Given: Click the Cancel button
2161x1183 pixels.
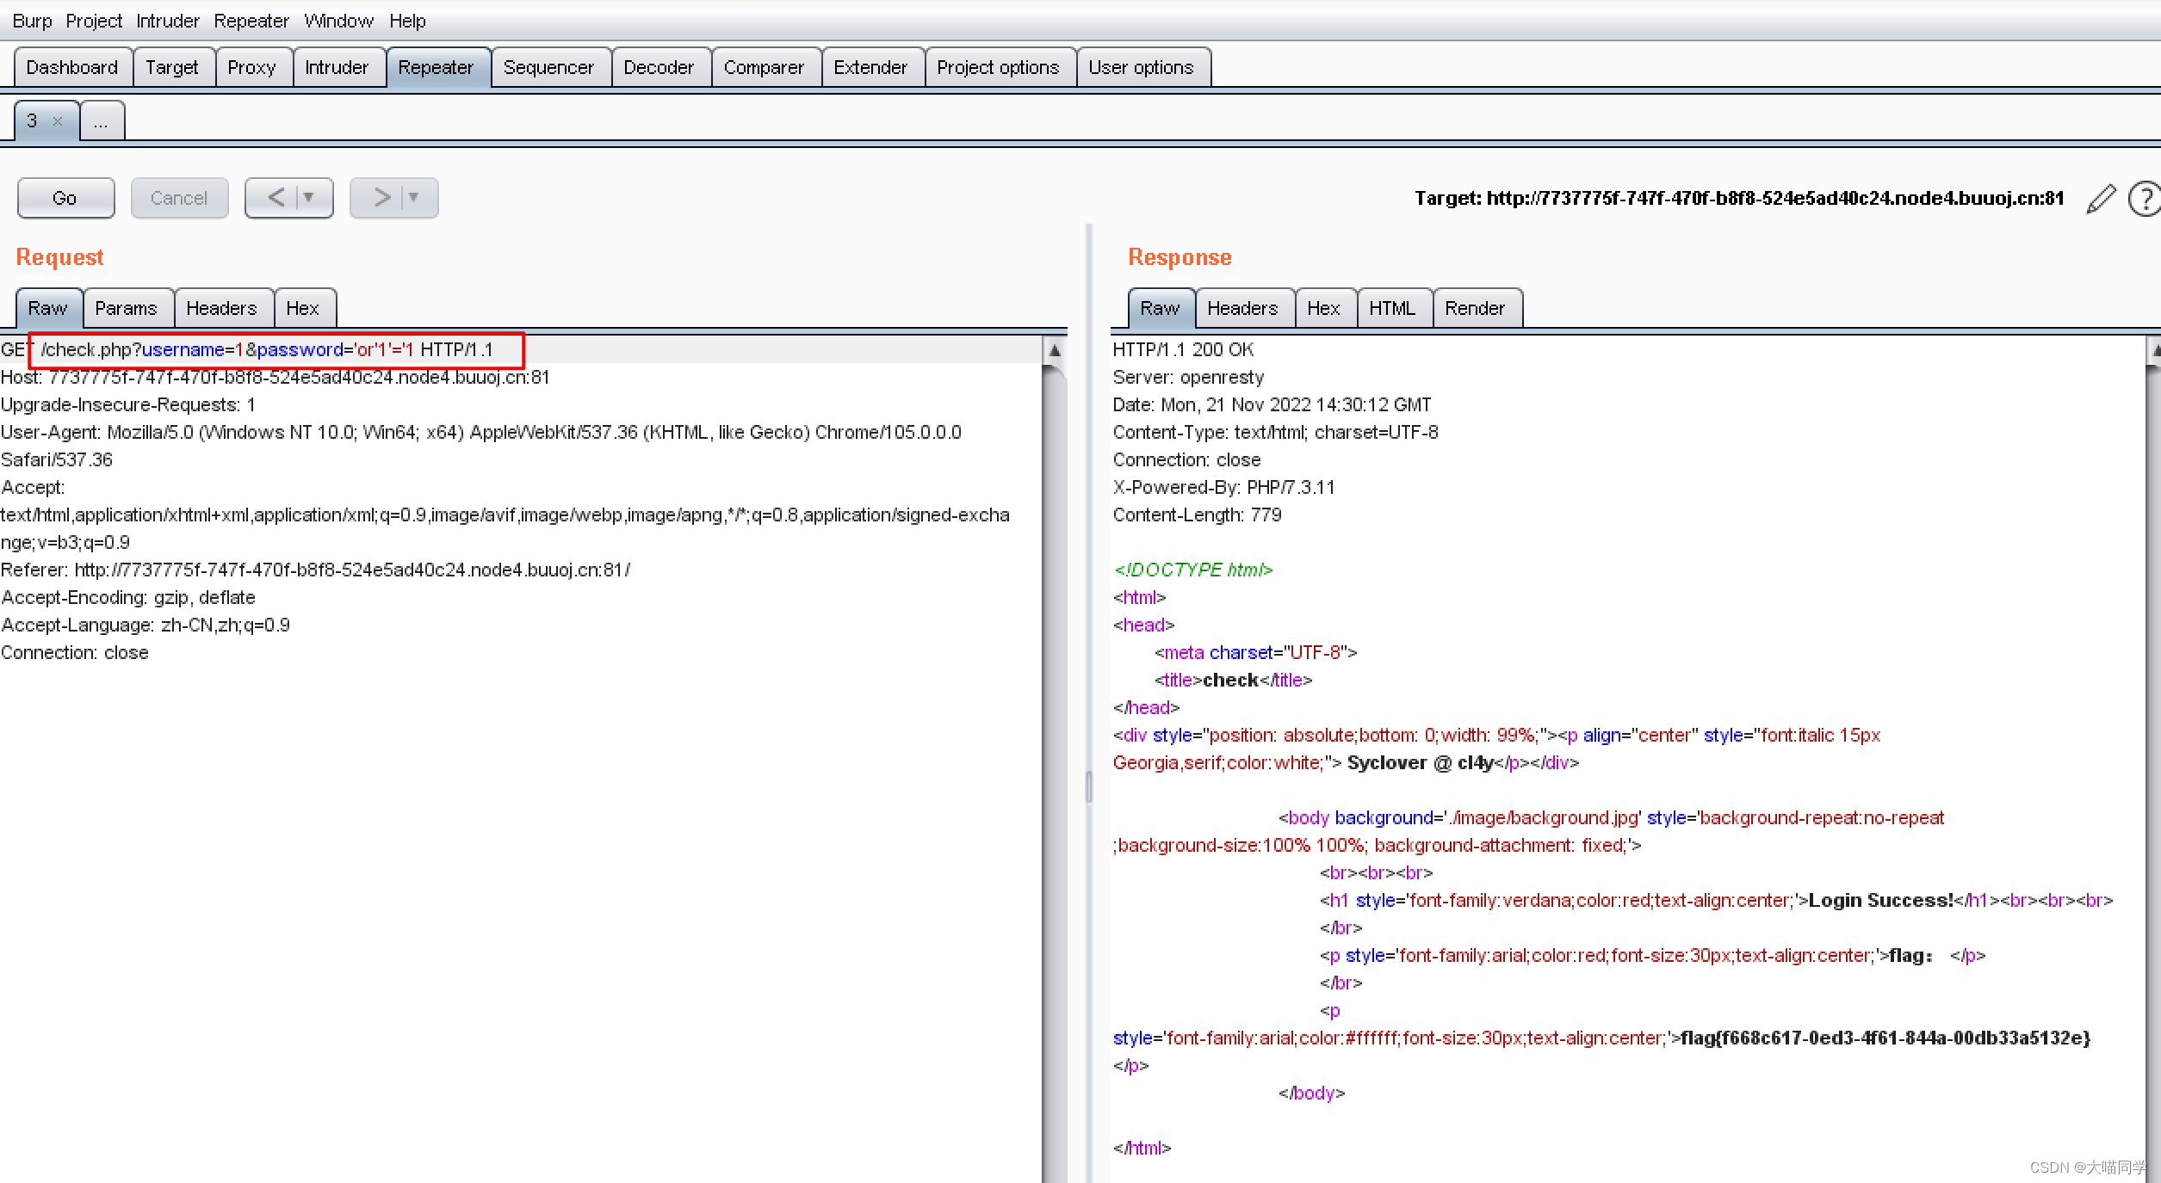Looking at the screenshot, I should (179, 198).
